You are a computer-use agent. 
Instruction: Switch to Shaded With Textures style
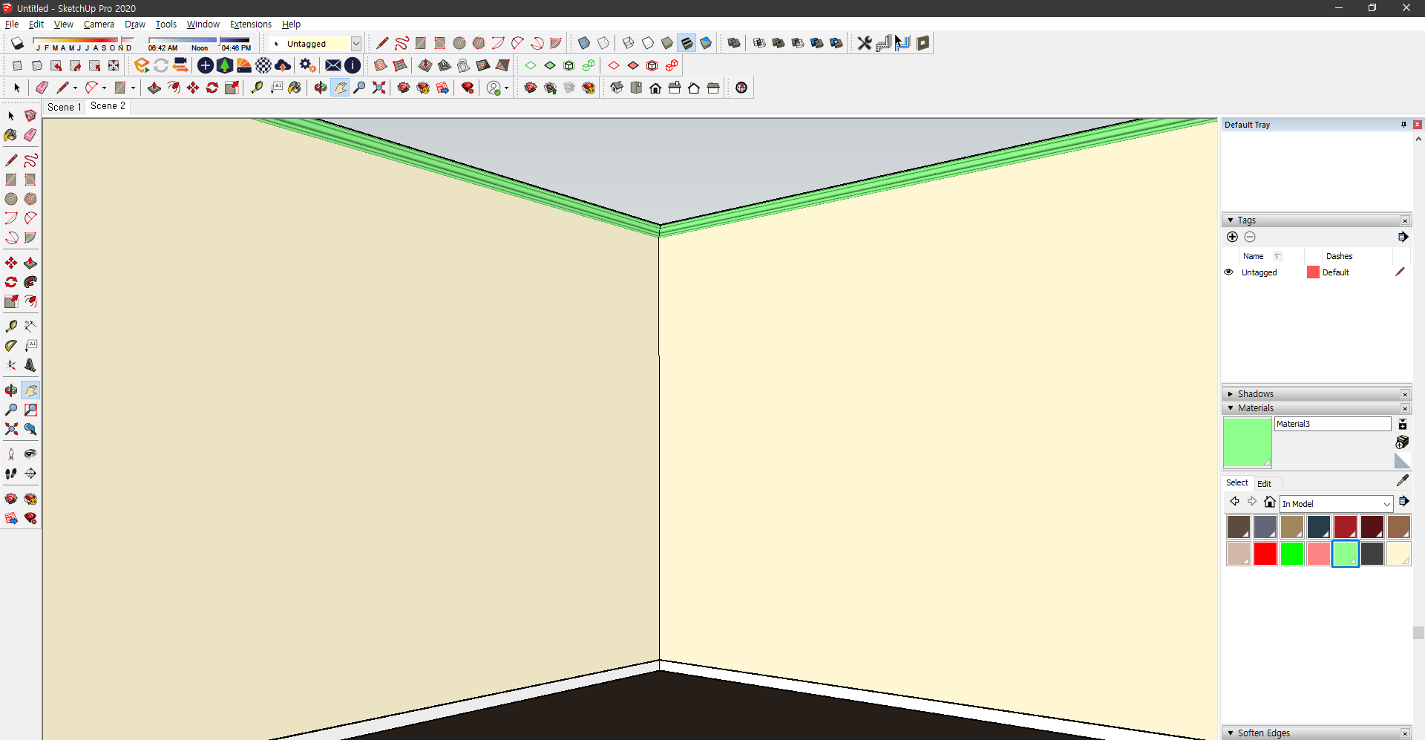click(x=687, y=43)
